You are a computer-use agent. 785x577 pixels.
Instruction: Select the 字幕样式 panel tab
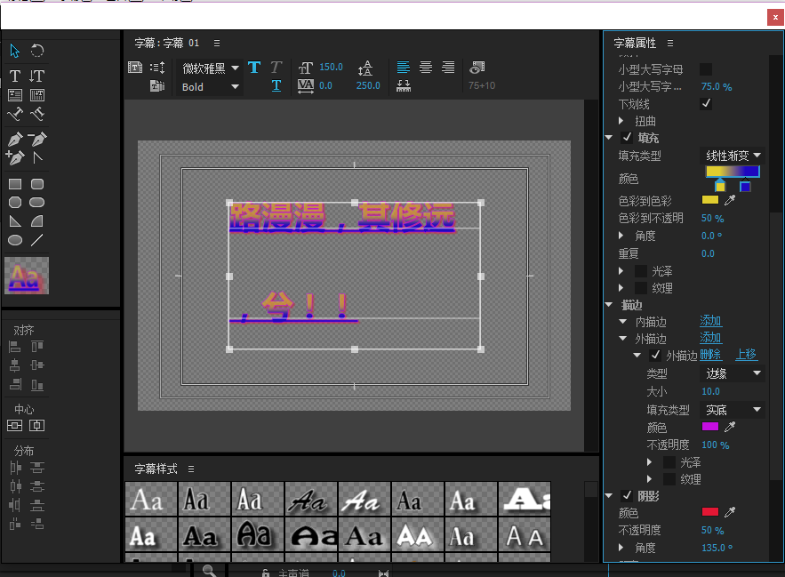click(156, 469)
